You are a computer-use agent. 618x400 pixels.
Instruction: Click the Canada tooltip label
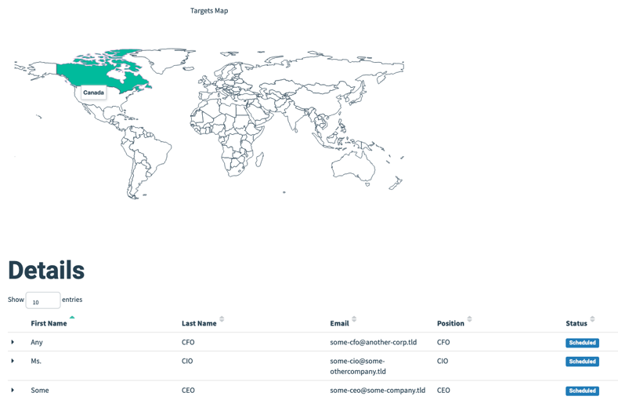(93, 93)
